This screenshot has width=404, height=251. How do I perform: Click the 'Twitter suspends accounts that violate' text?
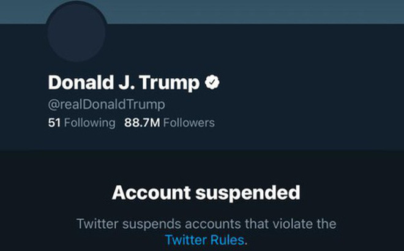(206, 223)
